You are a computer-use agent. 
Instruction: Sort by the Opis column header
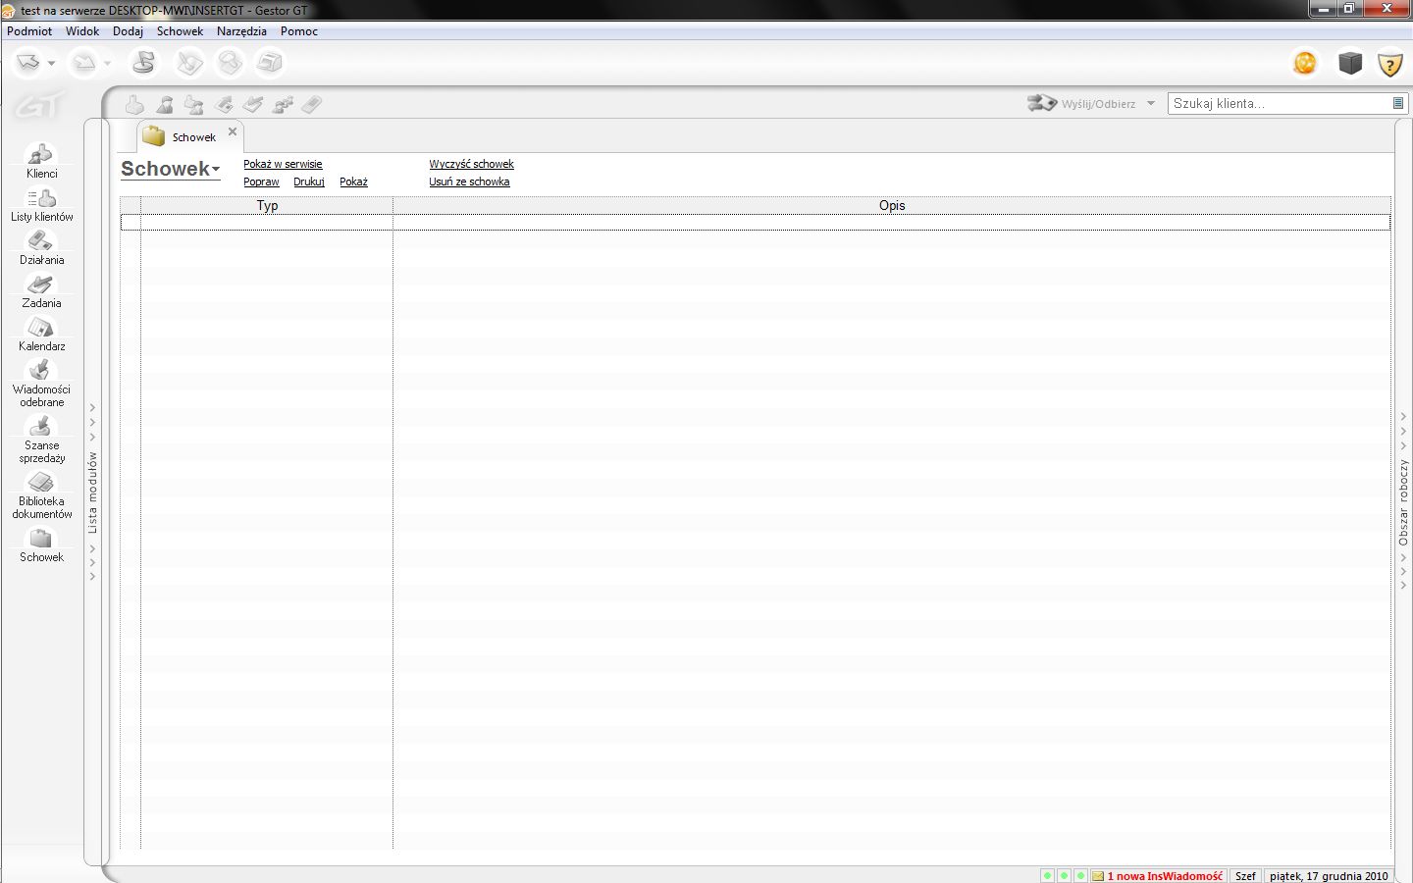892,205
